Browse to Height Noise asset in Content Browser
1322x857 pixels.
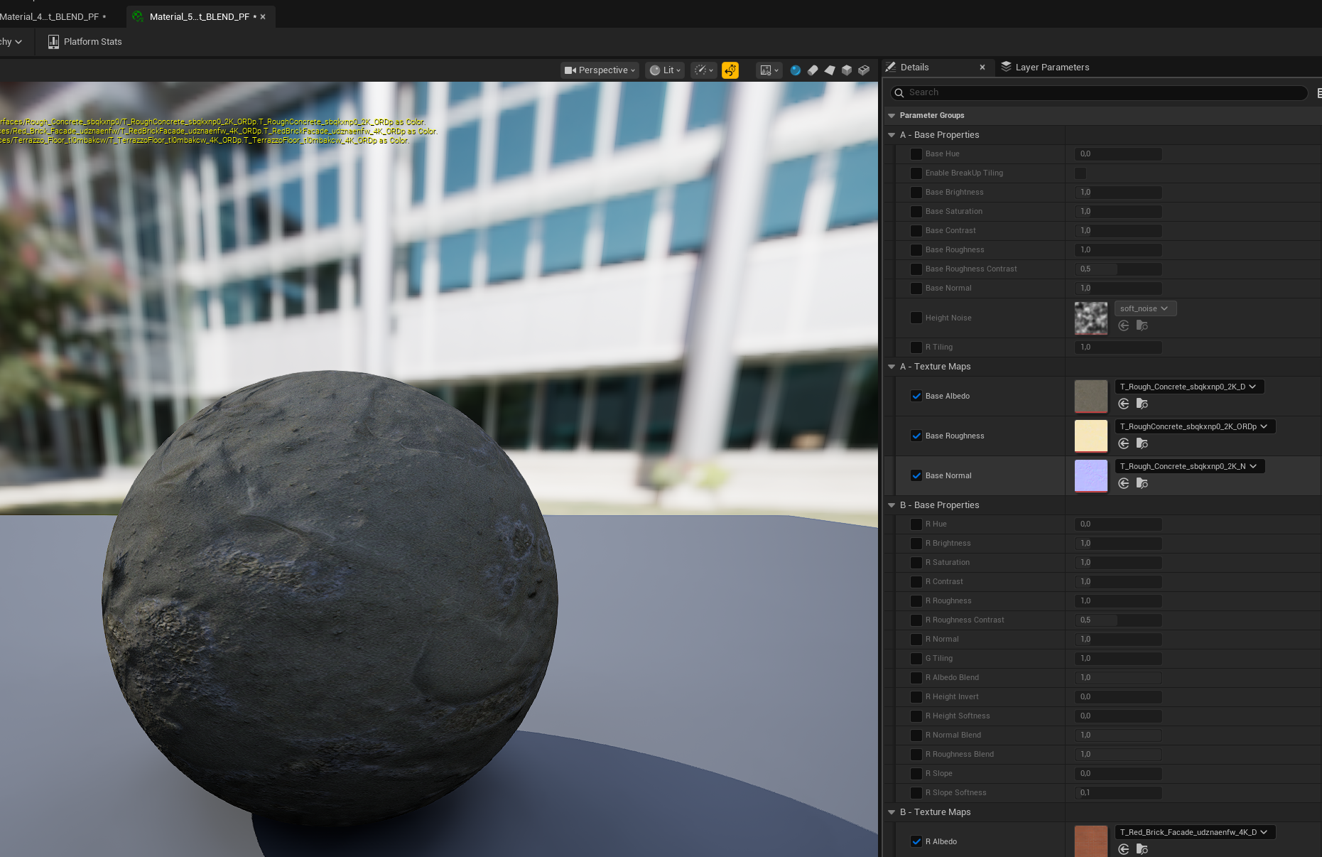click(1142, 325)
